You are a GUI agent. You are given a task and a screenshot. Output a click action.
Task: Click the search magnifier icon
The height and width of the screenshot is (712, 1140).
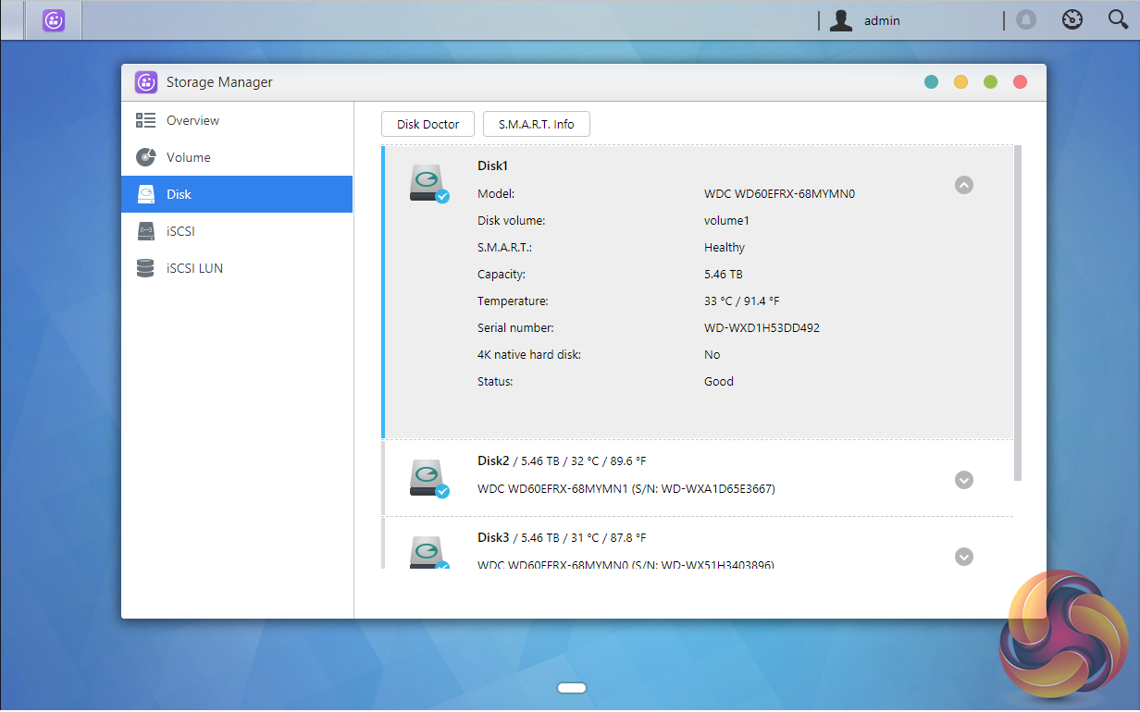[x=1118, y=20]
